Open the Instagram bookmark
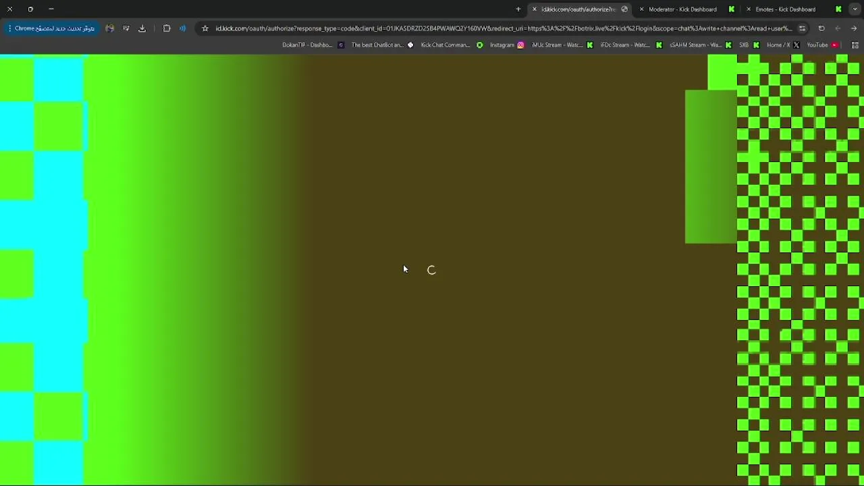Viewport: 864px width, 486px height. [x=507, y=45]
